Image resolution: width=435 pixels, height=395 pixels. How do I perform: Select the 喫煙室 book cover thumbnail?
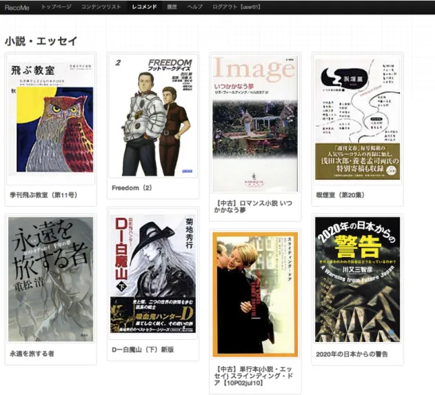click(x=358, y=119)
